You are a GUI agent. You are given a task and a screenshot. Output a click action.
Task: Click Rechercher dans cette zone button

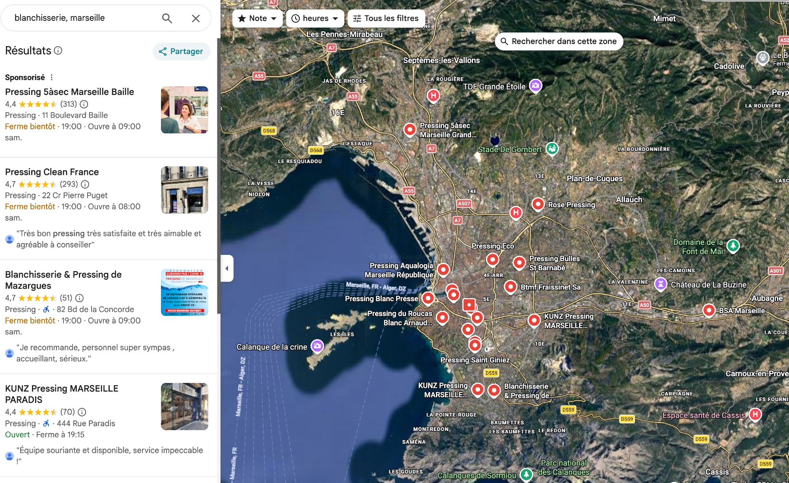559,41
